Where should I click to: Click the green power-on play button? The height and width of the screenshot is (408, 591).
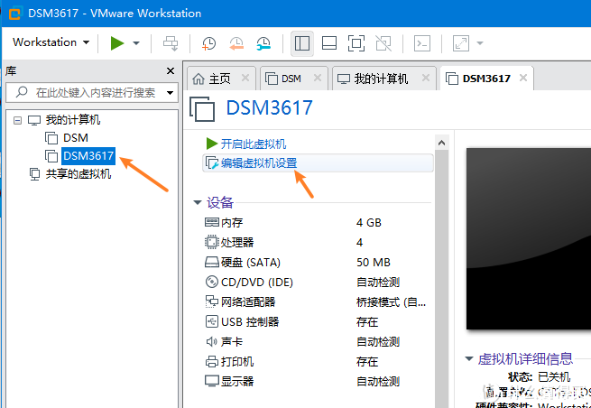coord(117,43)
